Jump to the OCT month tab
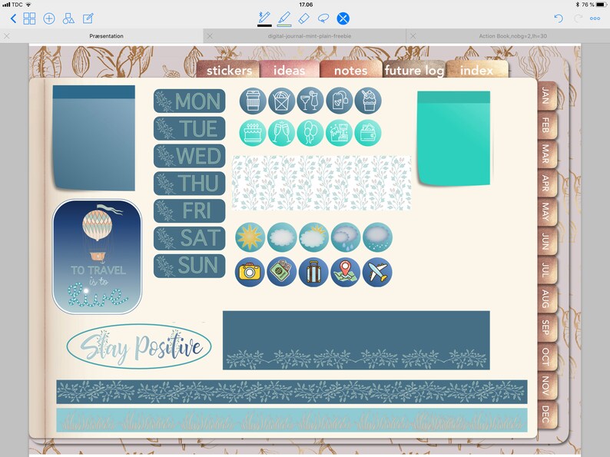Image resolution: width=610 pixels, height=457 pixels. click(547, 356)
